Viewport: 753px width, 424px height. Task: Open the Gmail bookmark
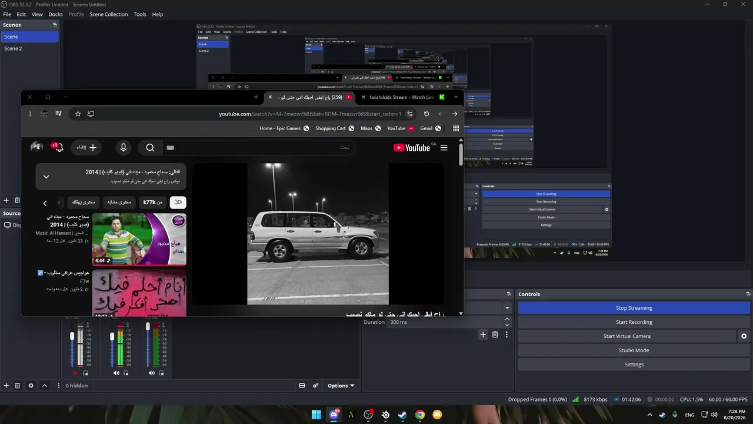pos(431,128)
